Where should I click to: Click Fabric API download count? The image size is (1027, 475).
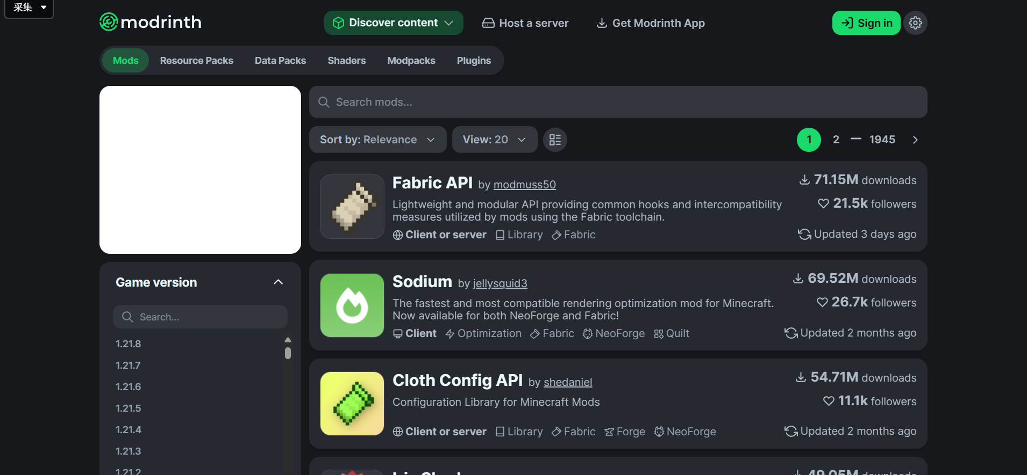[858, 180]
